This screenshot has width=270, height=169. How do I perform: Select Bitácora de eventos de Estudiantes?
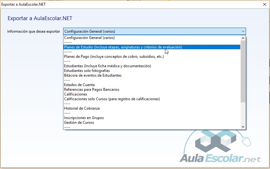tap(92, 75)
